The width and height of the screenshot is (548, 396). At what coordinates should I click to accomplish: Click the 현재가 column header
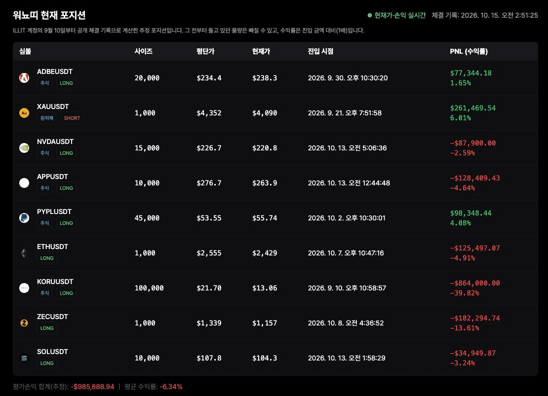coord(261,51)
